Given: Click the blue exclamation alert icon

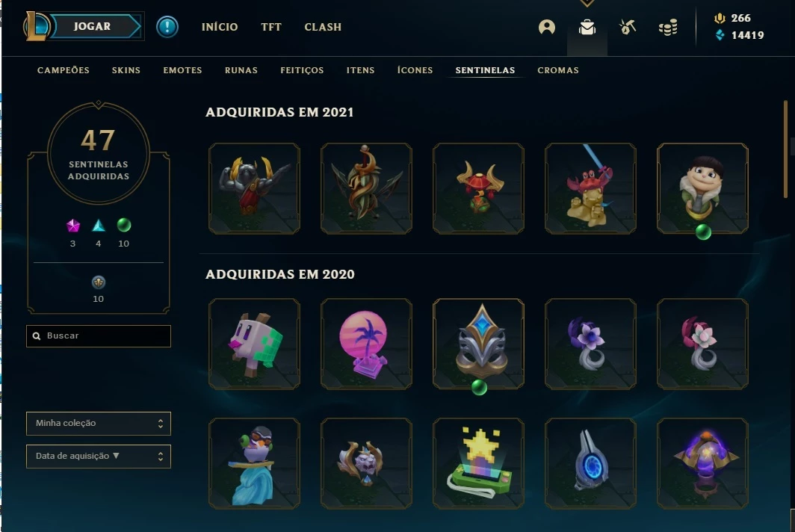Looking at the screenshot, I should click(x=167, y=27).
